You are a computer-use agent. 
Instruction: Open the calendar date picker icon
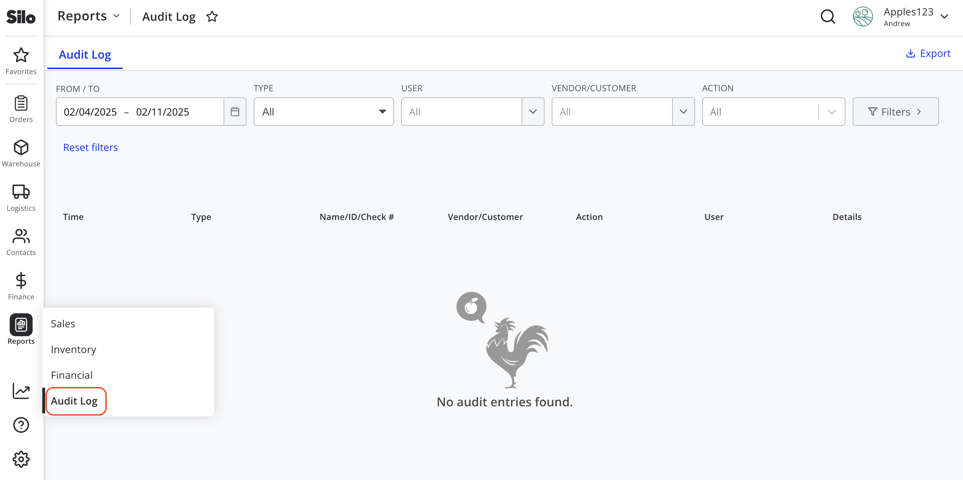tap(235, 112)
